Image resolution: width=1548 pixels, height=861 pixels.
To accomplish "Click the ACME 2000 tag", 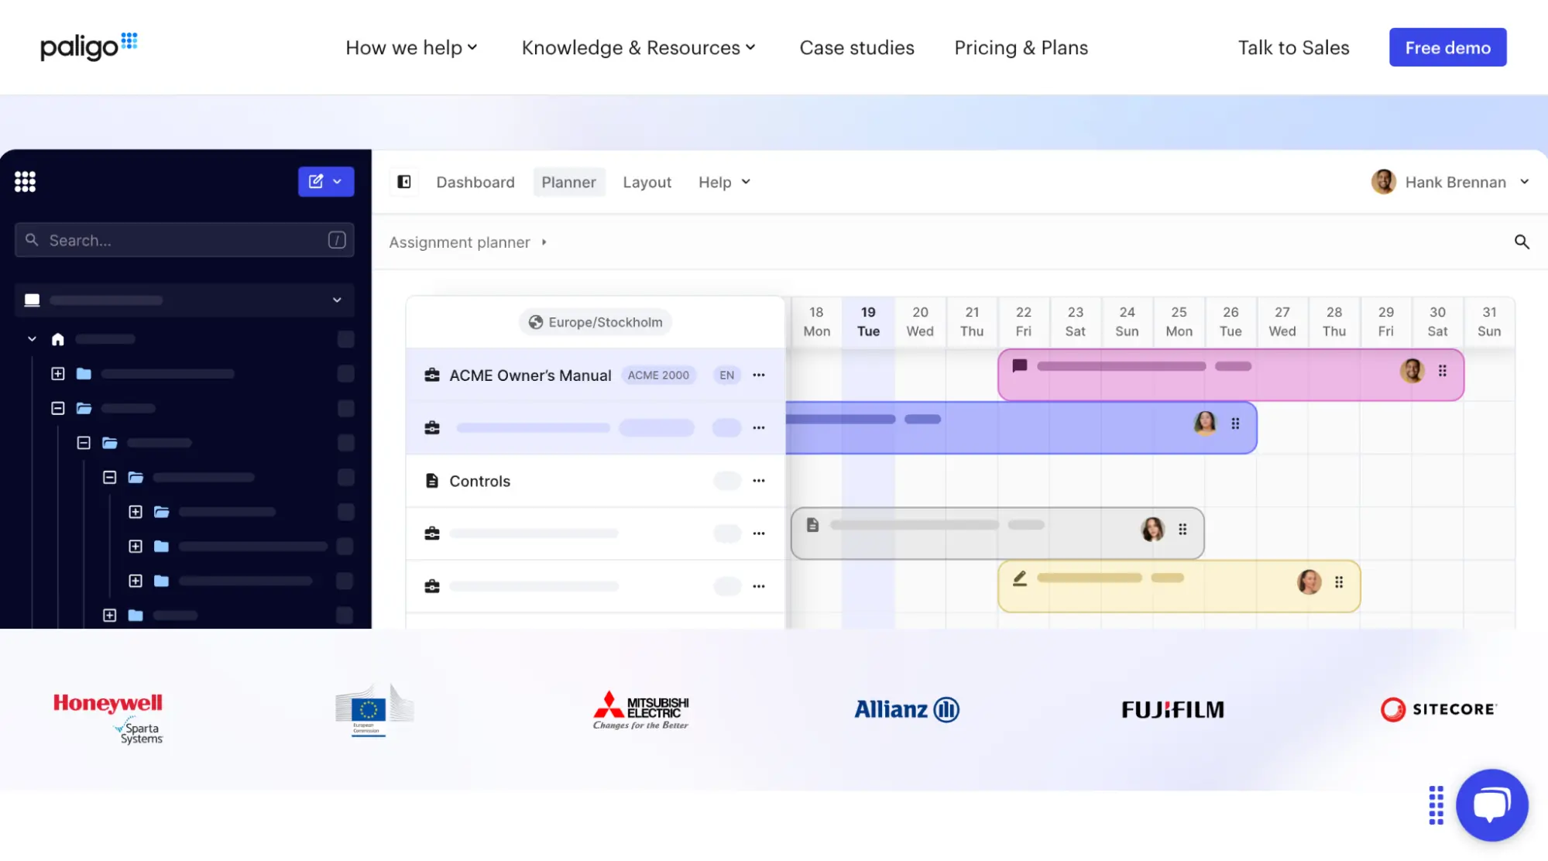I will click(x=658, y=376).
